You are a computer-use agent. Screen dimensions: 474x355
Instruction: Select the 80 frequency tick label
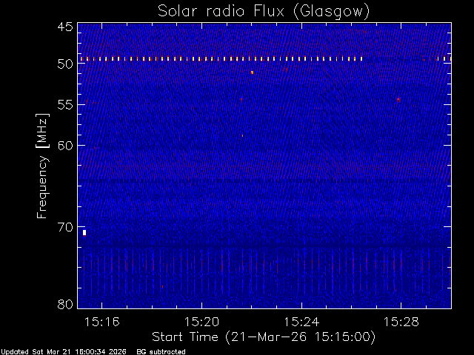tap(65, 304)
